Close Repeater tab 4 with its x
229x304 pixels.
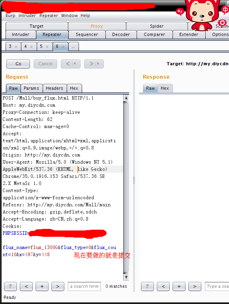(x=31, y=47)
